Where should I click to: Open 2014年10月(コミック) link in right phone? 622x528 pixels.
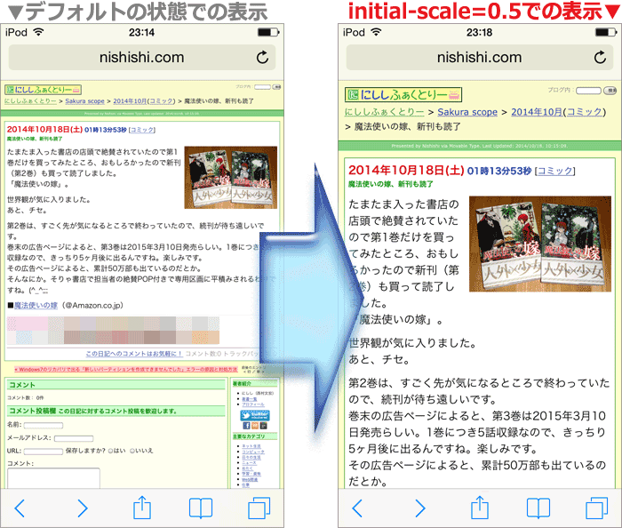559,112
